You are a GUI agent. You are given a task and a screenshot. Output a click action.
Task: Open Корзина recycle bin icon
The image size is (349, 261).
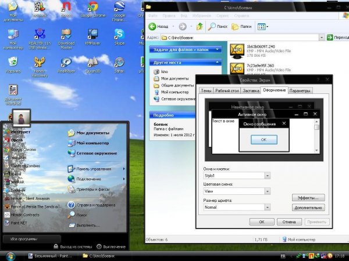point(13,65)
